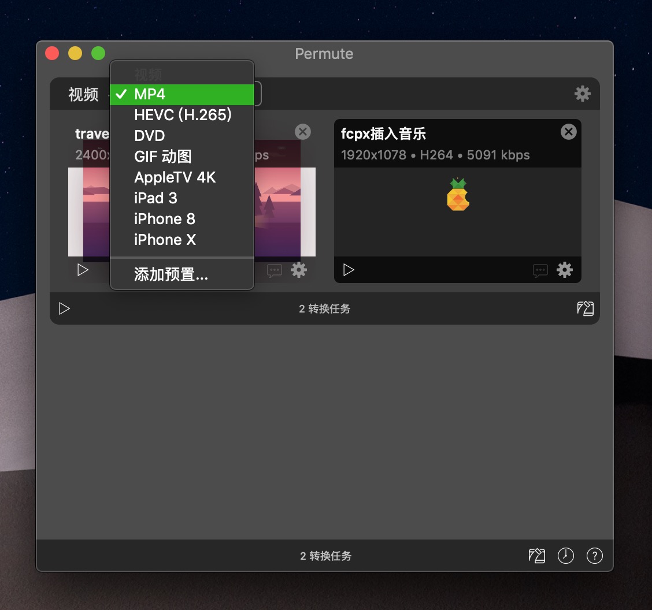652x610 pixels.
Task: Click the 1920x1078 • H264 • 5091 kbps info
Action: [x=435, y=155]
